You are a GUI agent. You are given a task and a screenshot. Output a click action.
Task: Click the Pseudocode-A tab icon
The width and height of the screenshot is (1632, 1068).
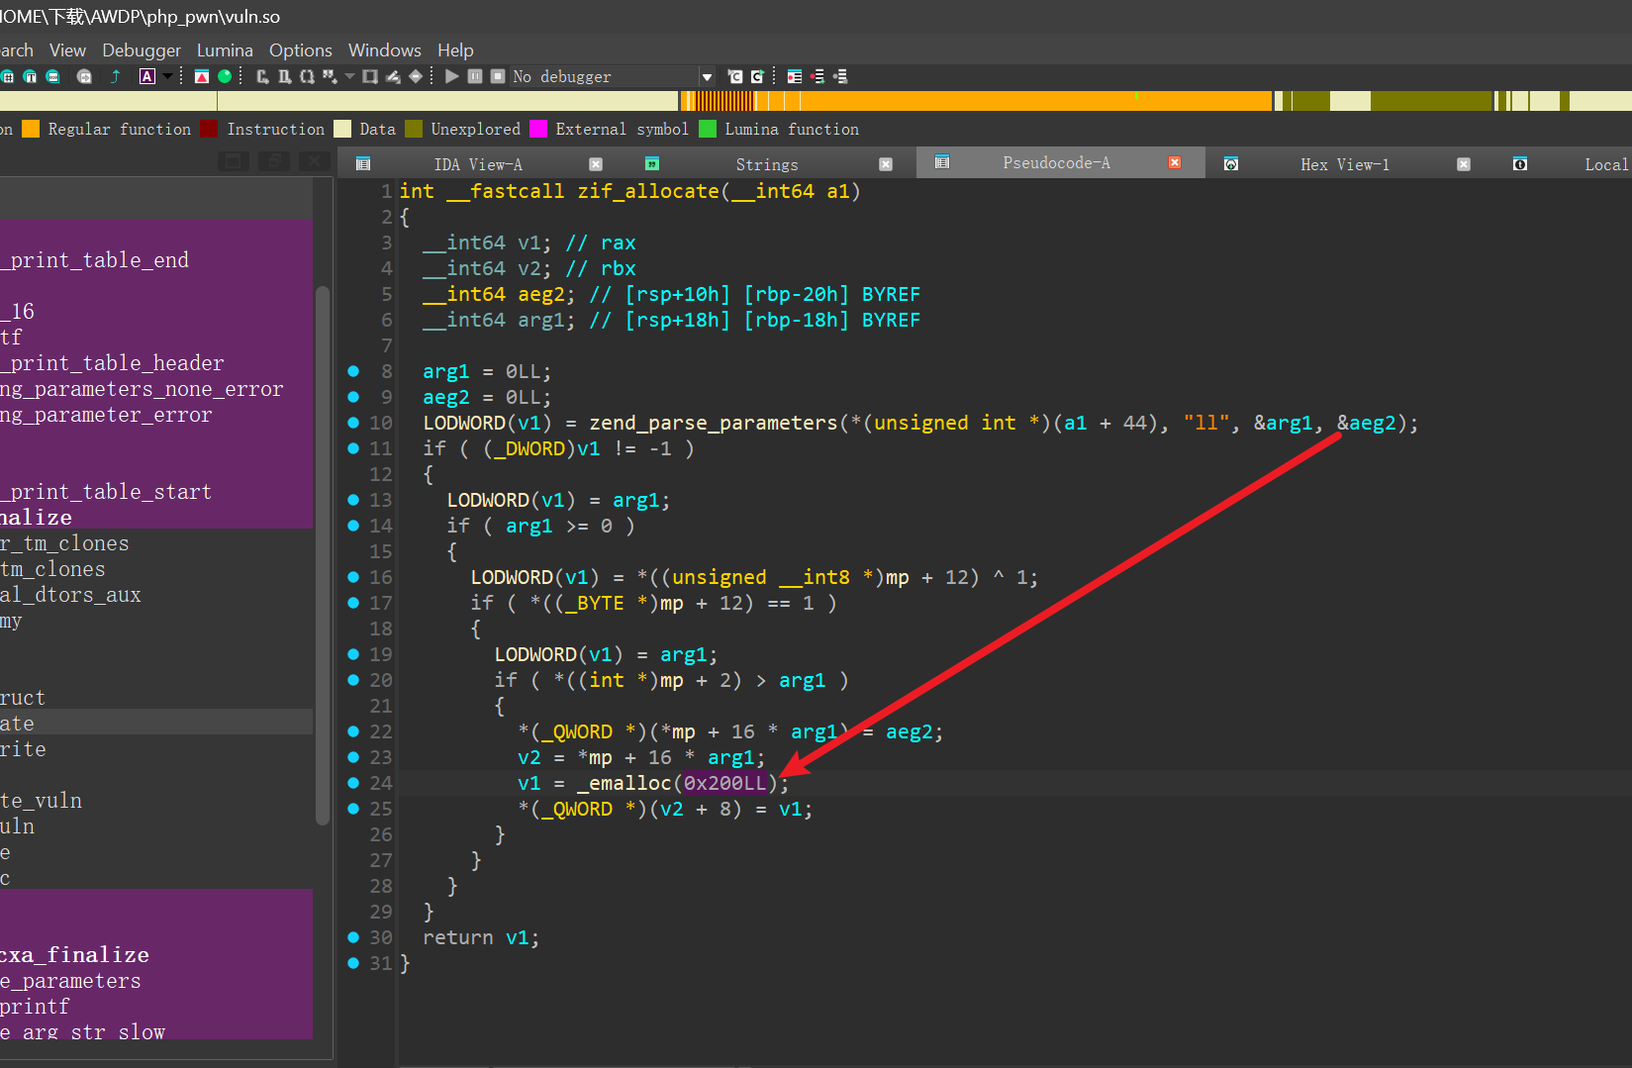(x=942, y=162)
